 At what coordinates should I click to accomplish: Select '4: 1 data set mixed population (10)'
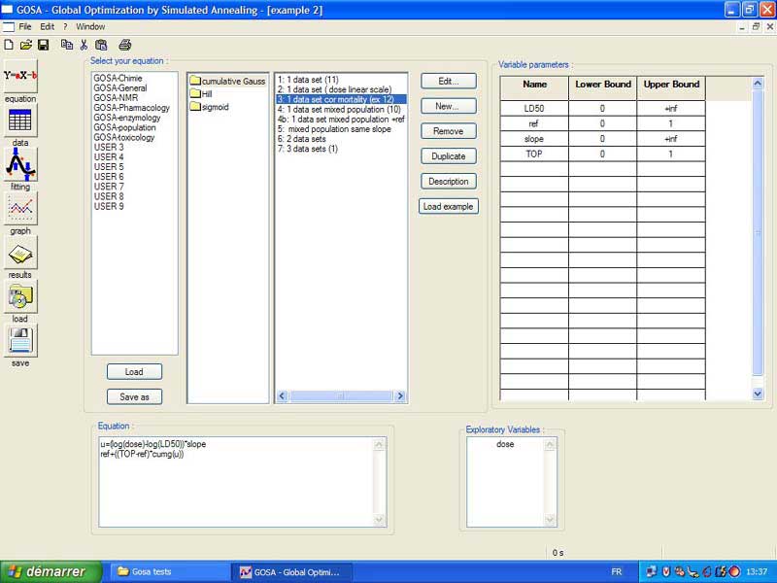coord(339,110)
